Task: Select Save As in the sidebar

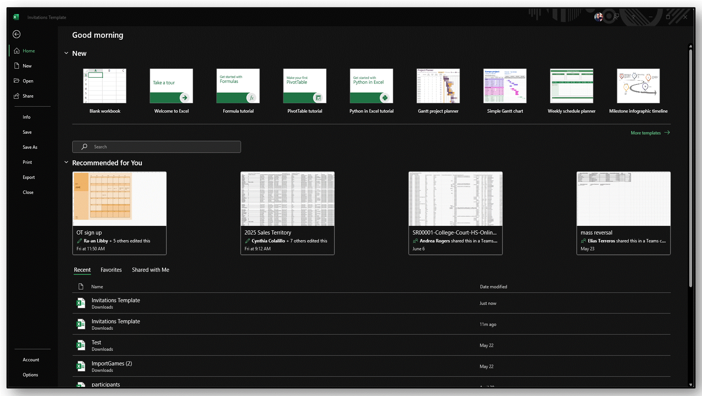Action: point(30,147)
